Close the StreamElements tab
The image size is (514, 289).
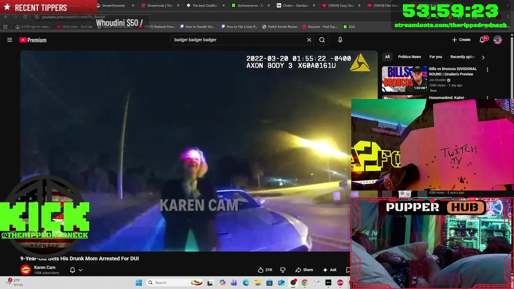coord(133,6)
